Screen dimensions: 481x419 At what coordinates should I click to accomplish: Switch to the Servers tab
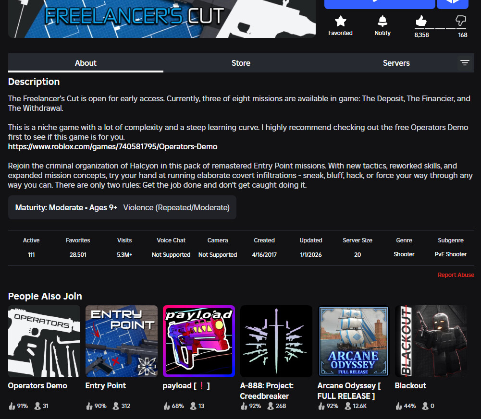396,63
